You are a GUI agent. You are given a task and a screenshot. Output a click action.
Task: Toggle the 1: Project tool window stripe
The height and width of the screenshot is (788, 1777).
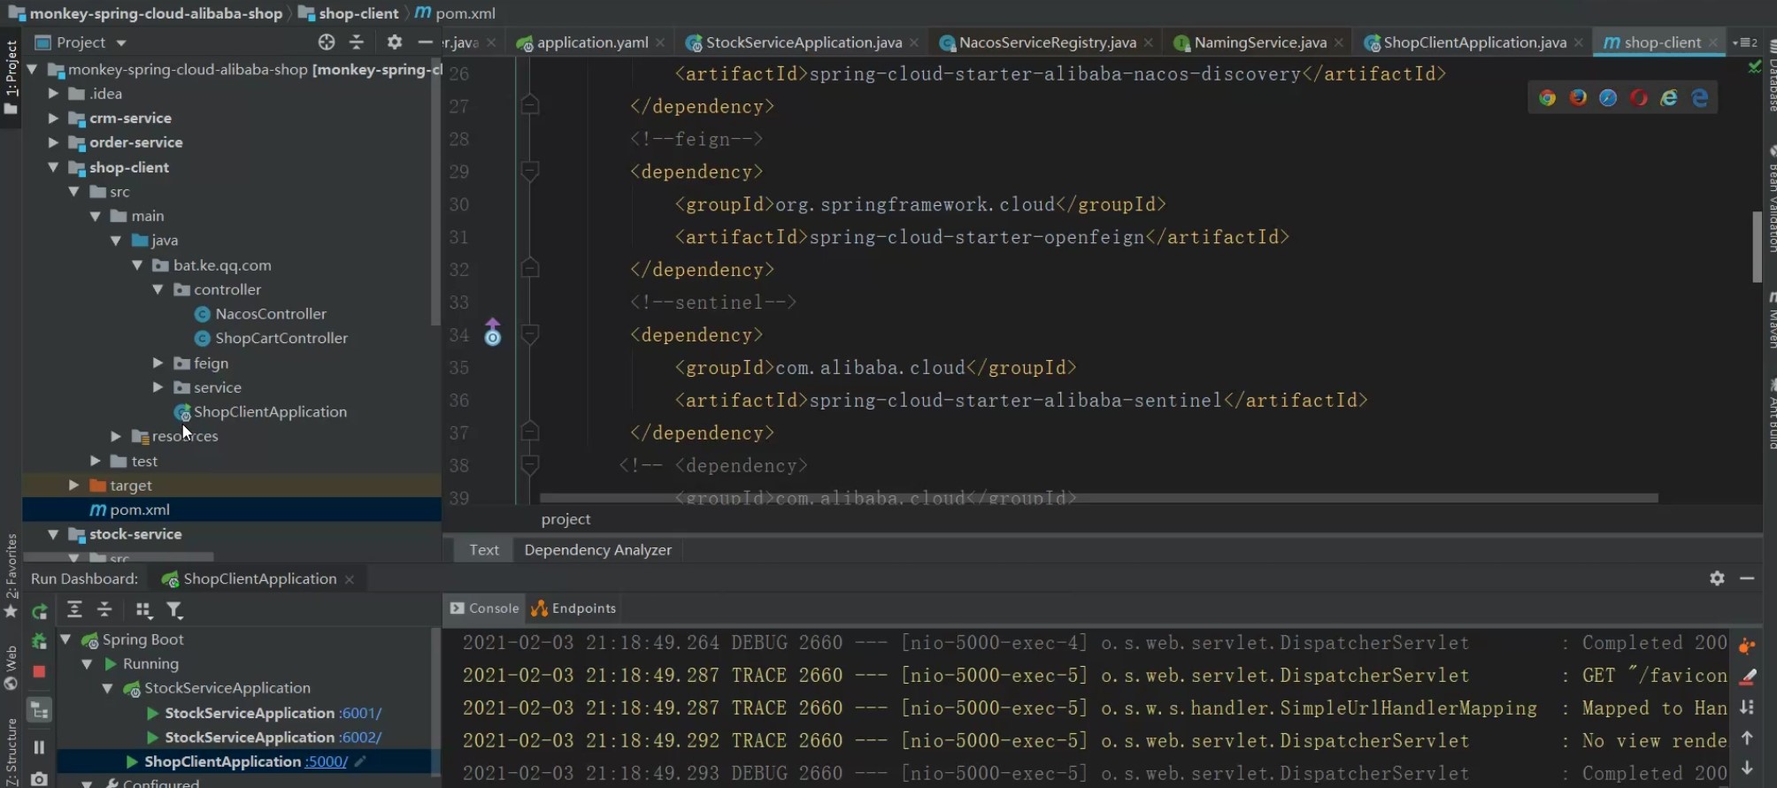point(11,78)
